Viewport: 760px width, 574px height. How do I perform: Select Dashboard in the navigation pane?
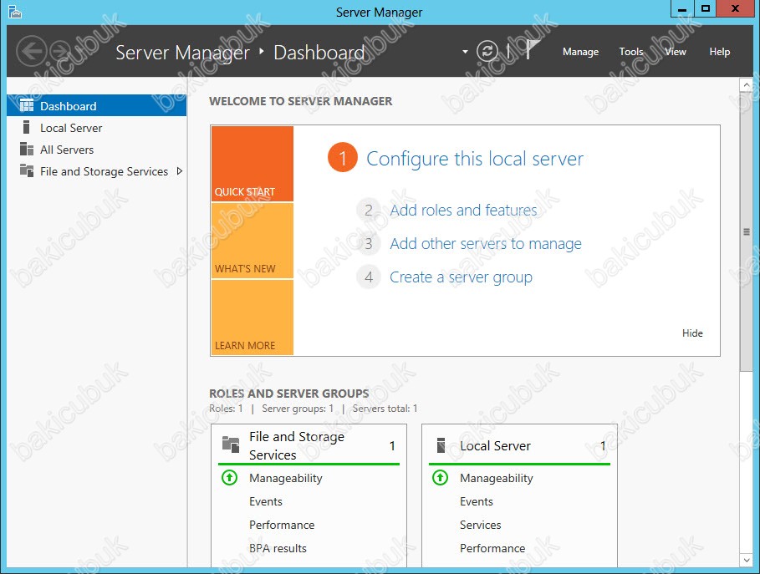point(96,105)
